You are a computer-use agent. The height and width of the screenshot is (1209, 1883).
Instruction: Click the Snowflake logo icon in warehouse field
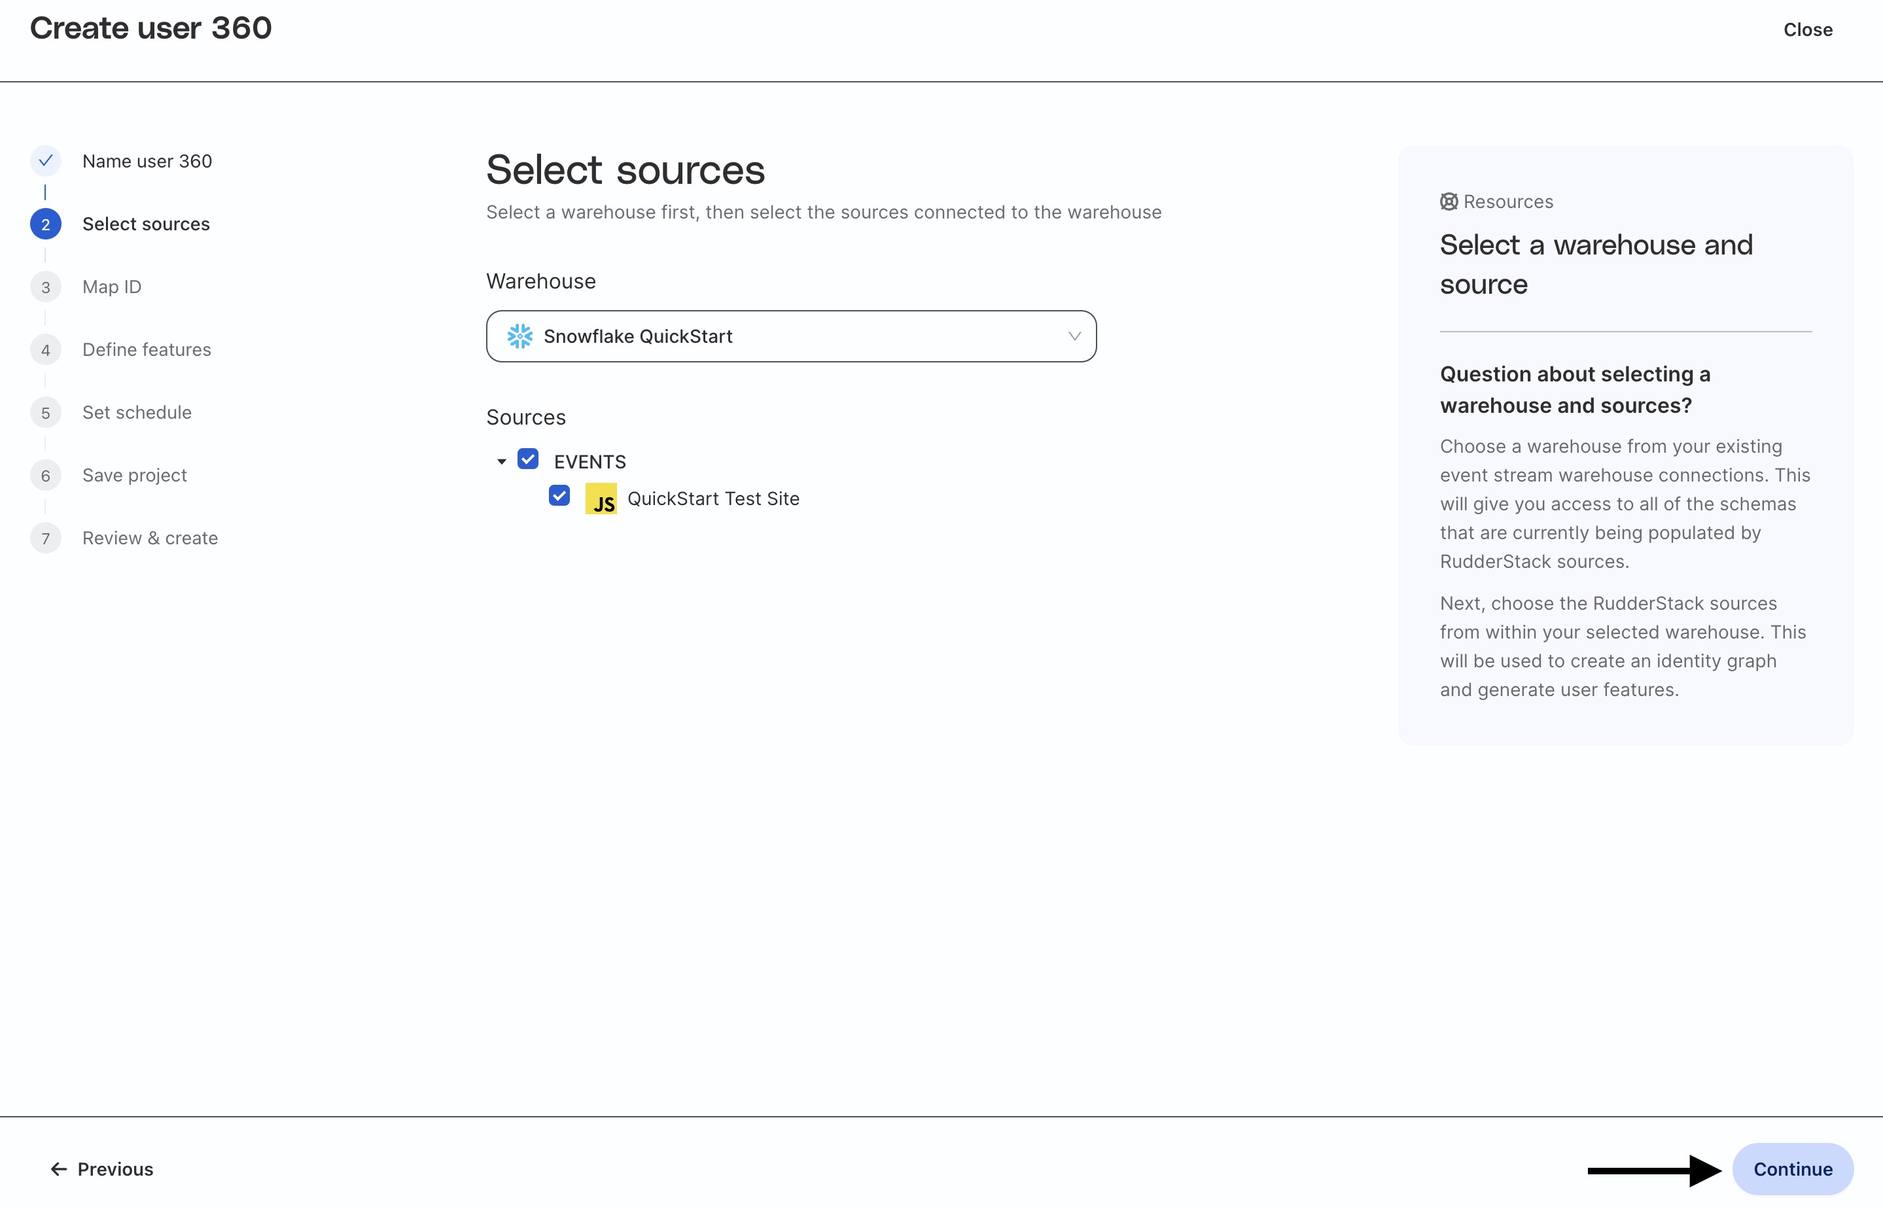point(519,336)
